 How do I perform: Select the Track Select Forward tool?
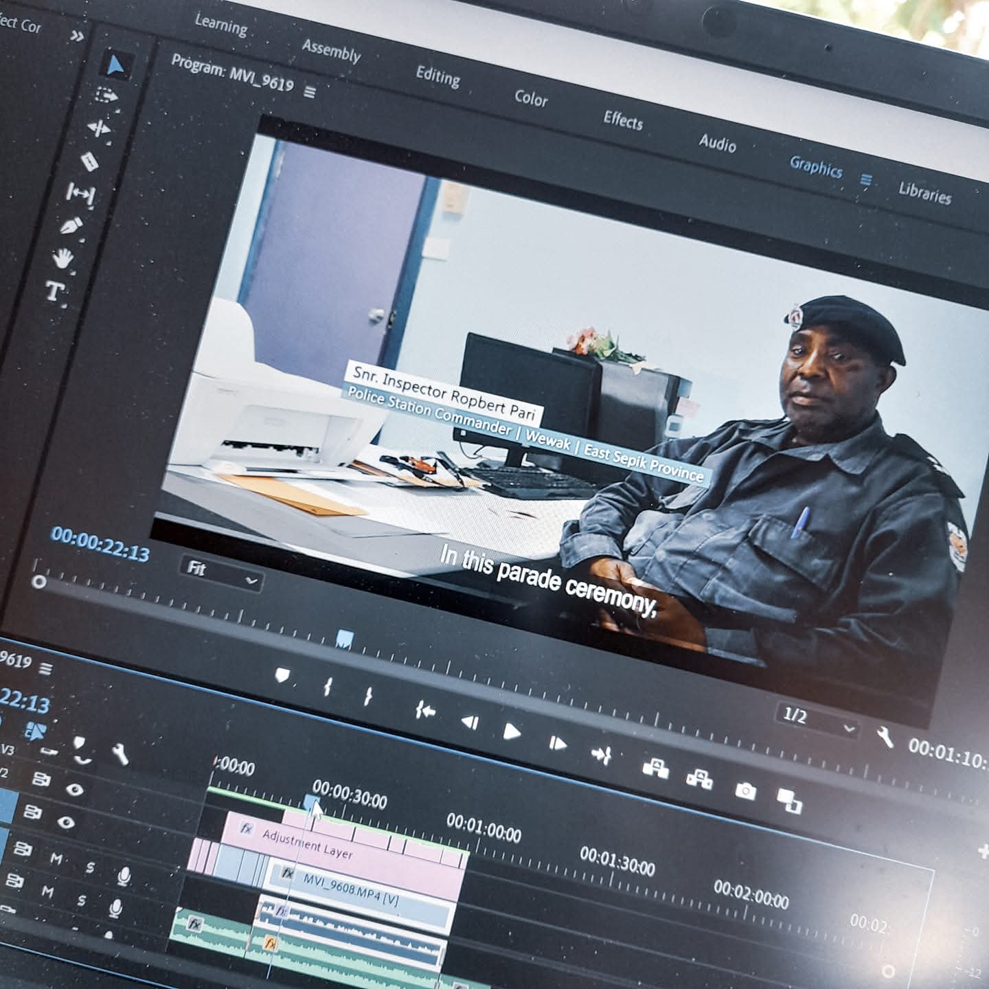(x=107, y=95)
